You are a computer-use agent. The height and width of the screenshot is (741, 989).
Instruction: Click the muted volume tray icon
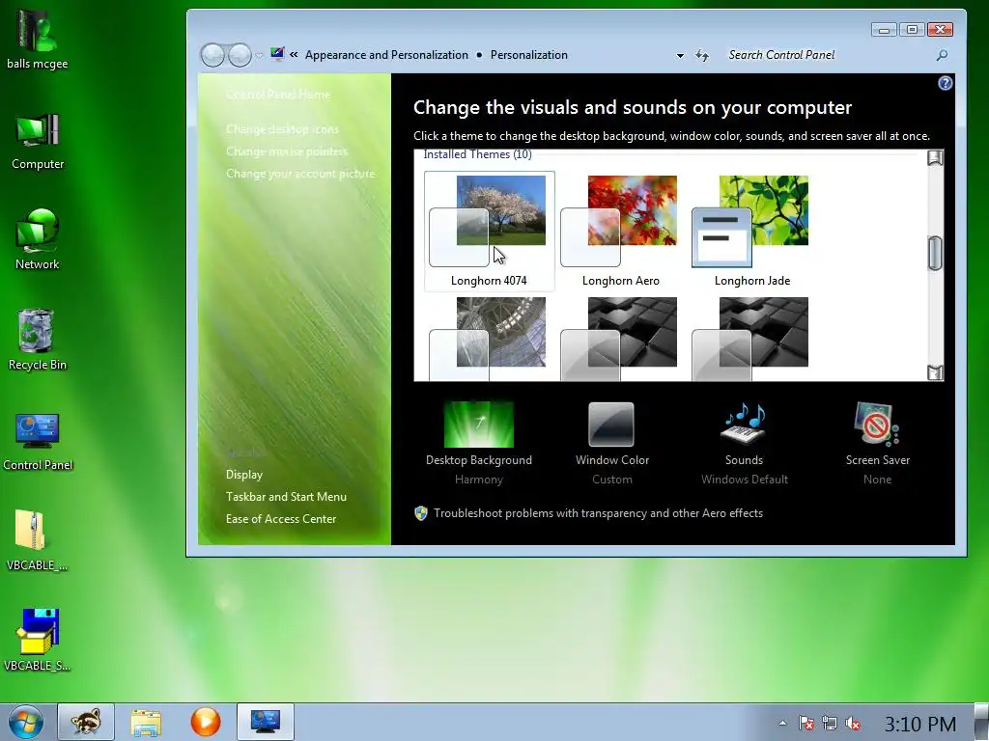click(x=853, y=724)
